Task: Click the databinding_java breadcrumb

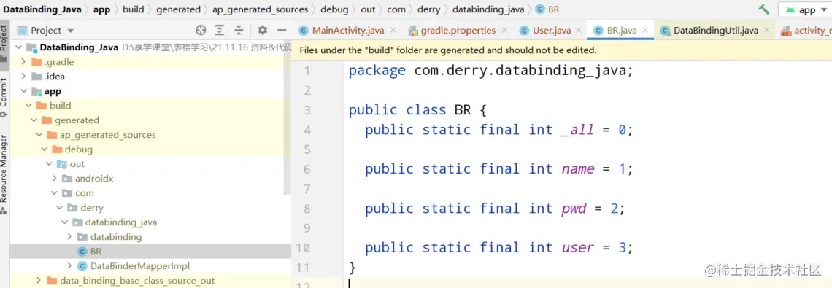Action: pyautogui.click(x=488, y=9)
